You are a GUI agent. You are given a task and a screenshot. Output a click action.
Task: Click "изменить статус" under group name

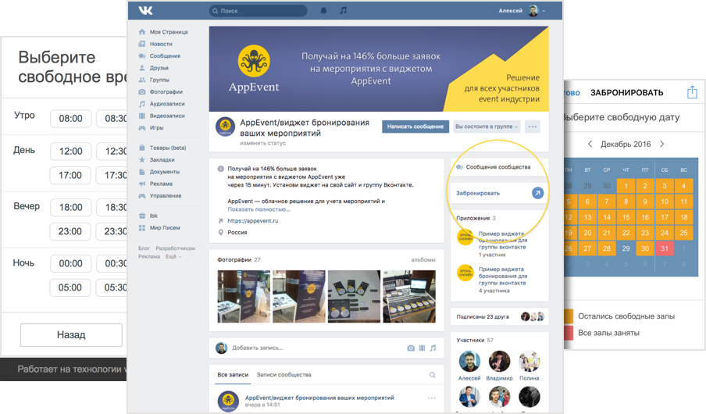[x=262, y=143]
